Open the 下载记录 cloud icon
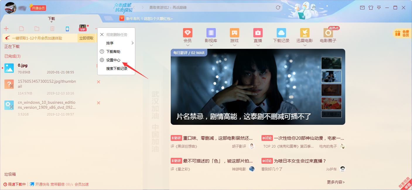Screen dimensions: 412x190 click(x=281, y=32)
